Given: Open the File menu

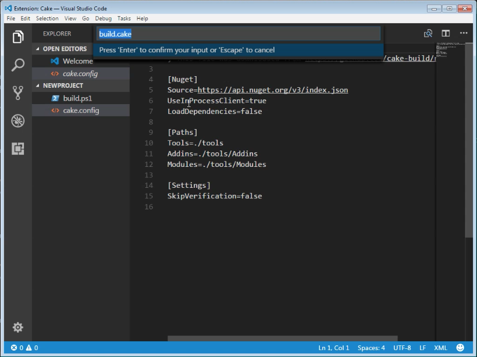Looking at the screenshot, I should (10, 18).
